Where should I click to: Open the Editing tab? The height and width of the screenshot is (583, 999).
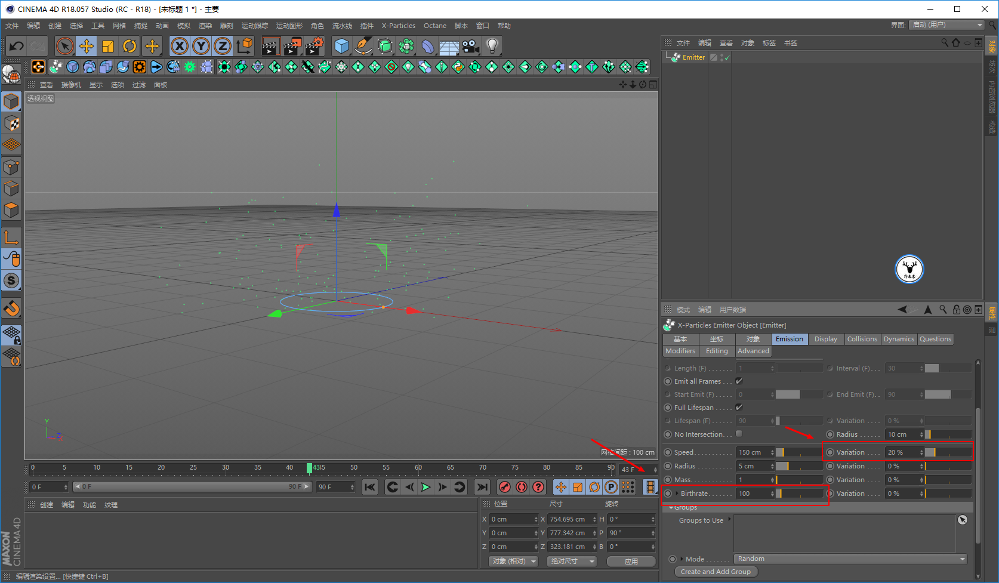717,351
